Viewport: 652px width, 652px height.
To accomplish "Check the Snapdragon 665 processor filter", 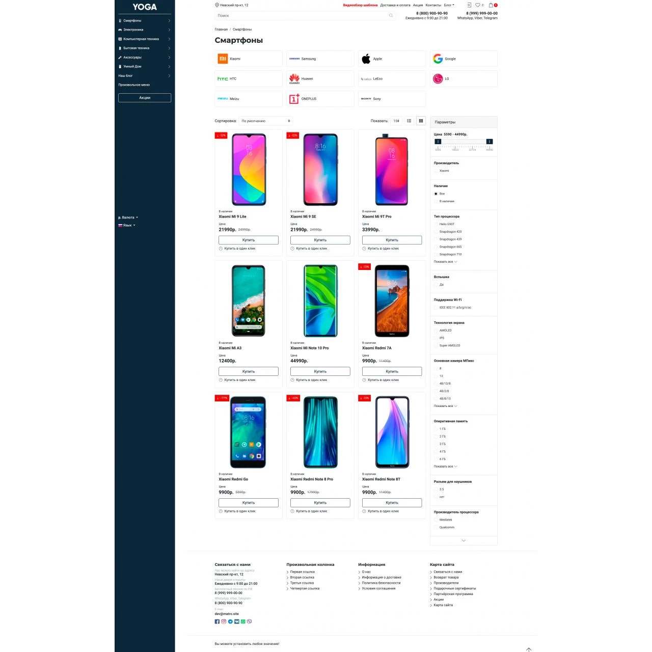I will [x=436, y=247].
